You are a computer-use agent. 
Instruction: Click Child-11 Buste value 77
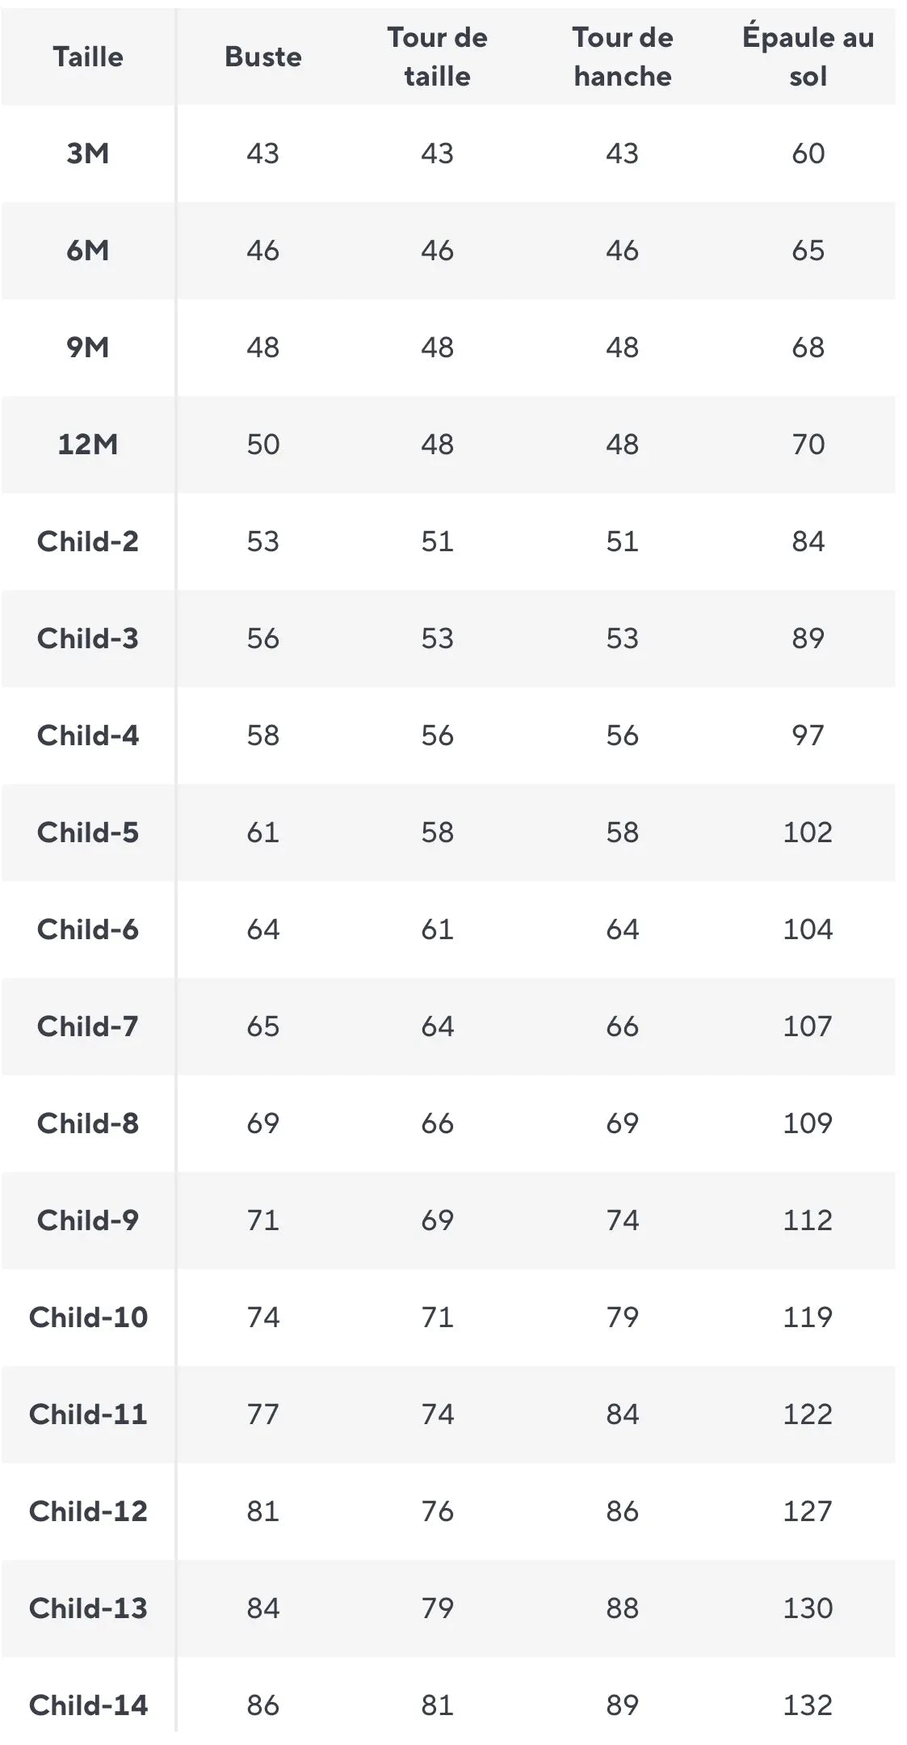[x=263, y=1414]
